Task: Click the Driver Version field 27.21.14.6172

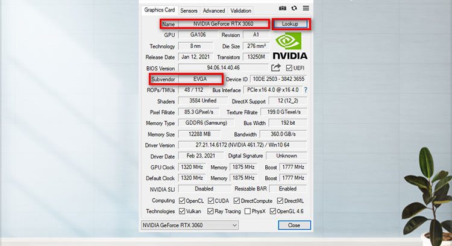Action: [243, 145]
